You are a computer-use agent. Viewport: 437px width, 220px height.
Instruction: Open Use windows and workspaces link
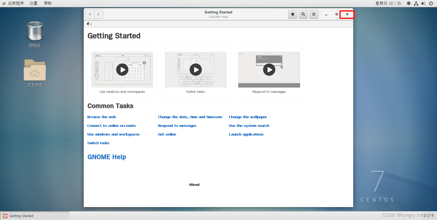pyautogui.click(x=113, y=134)
